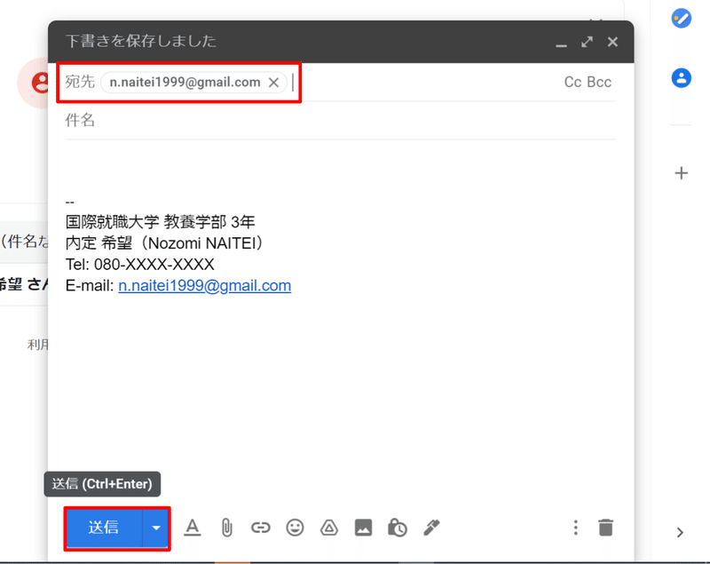Insert a photo into the message
The image size is (710, 564).
[x=363, y=527]
